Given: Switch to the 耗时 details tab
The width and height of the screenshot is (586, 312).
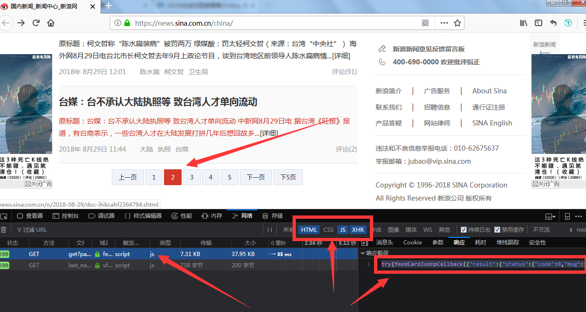Looking at the screenshot, I should pos(480,243).
